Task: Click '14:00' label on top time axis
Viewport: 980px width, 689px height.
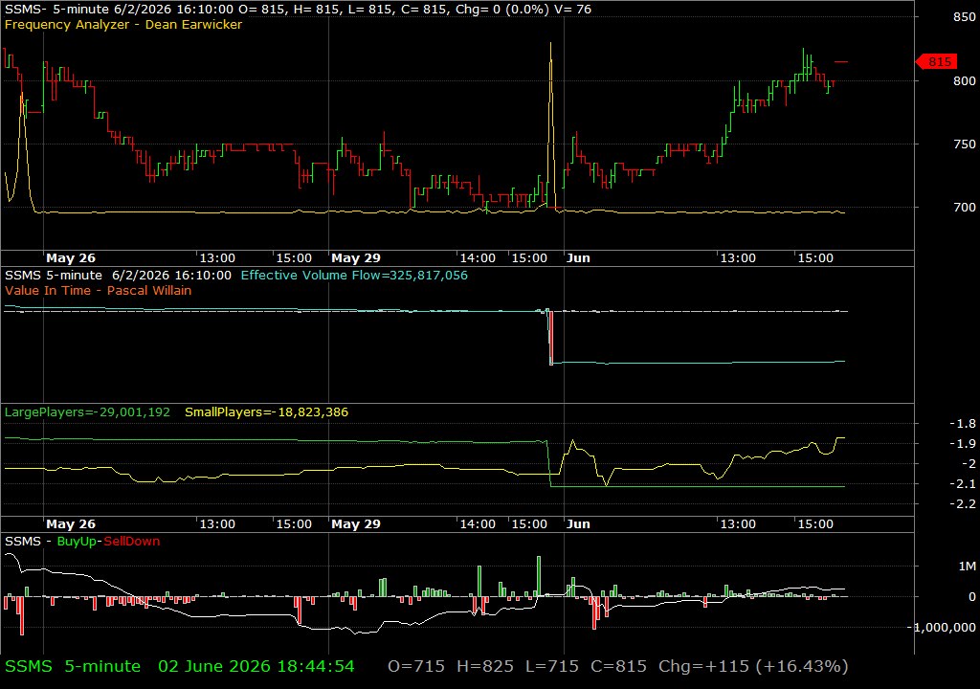Action: (478, 257)
